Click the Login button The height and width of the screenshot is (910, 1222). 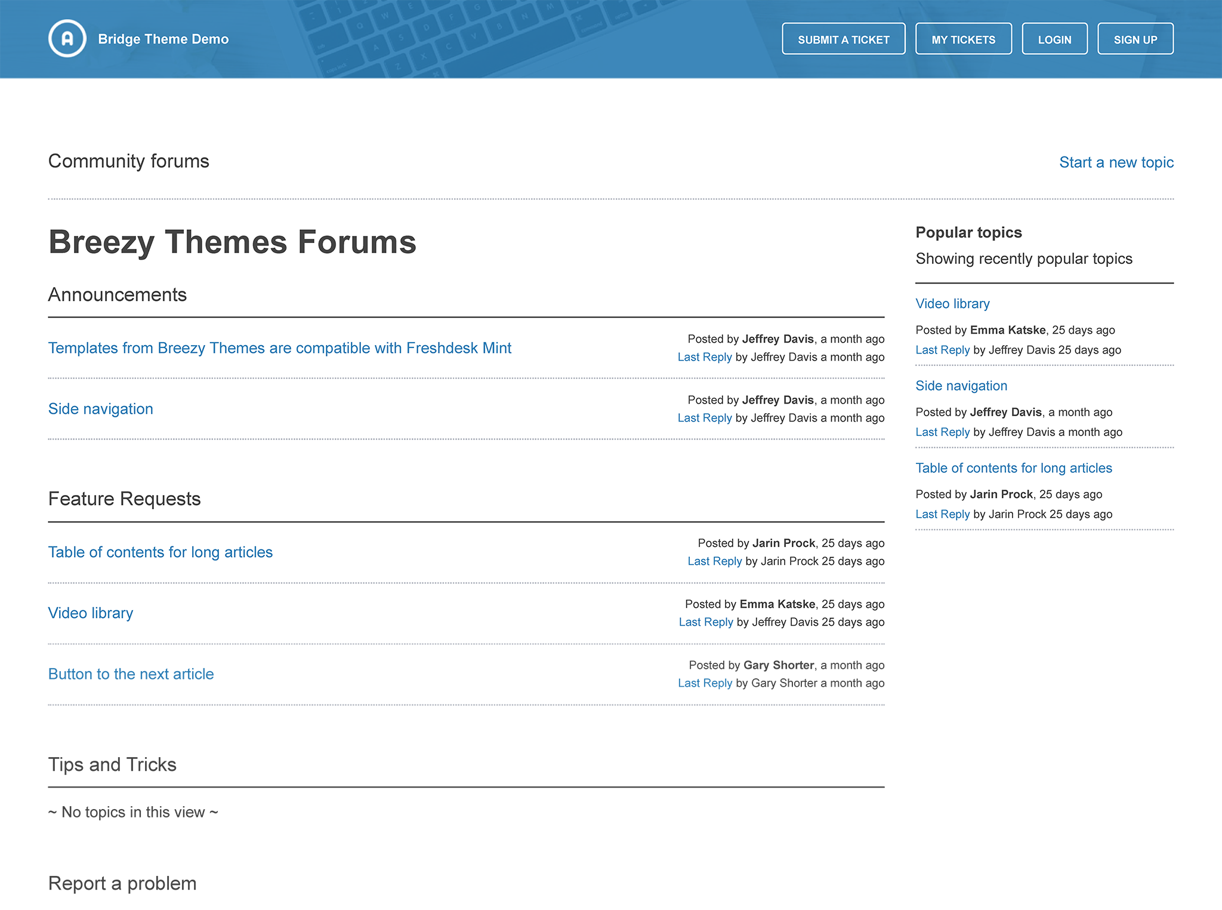[1054, 39]
